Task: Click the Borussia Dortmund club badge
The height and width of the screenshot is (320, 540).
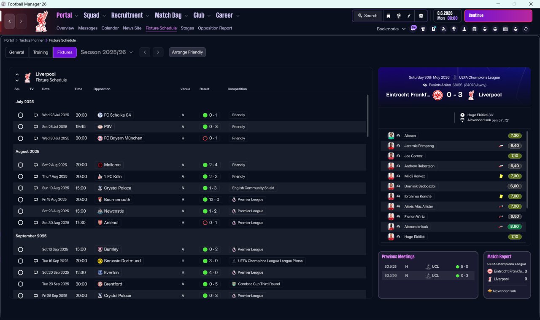Action: (100, 261)
